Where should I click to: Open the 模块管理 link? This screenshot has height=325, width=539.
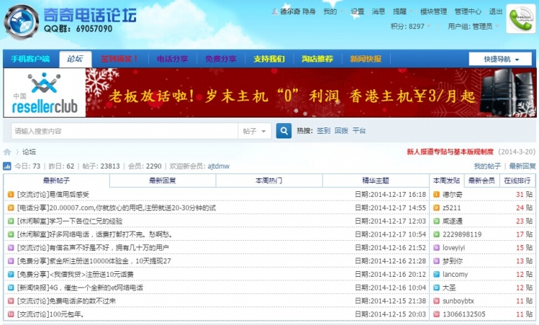pyautogui.click(x=433, y=11)
